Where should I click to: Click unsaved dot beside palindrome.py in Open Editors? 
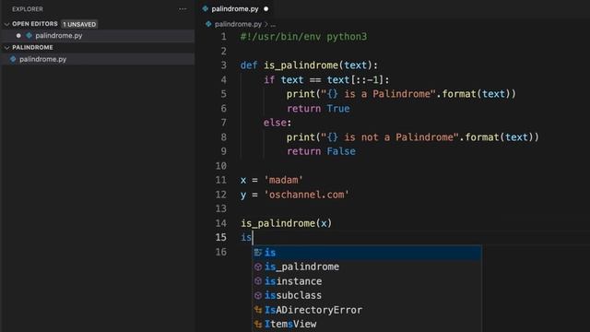pos(18,35)
